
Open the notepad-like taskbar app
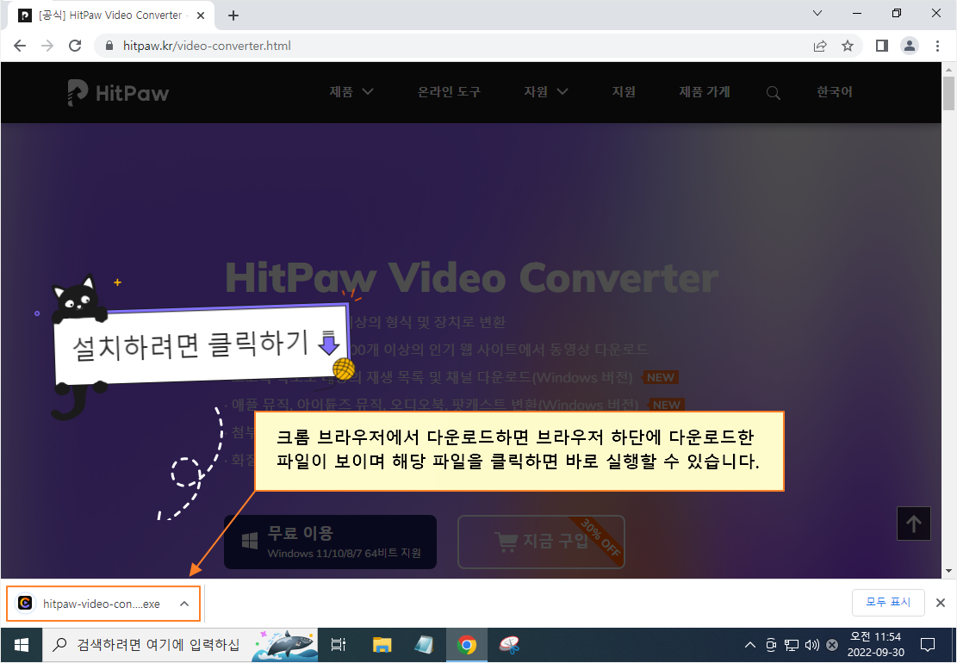pos(424,645)
